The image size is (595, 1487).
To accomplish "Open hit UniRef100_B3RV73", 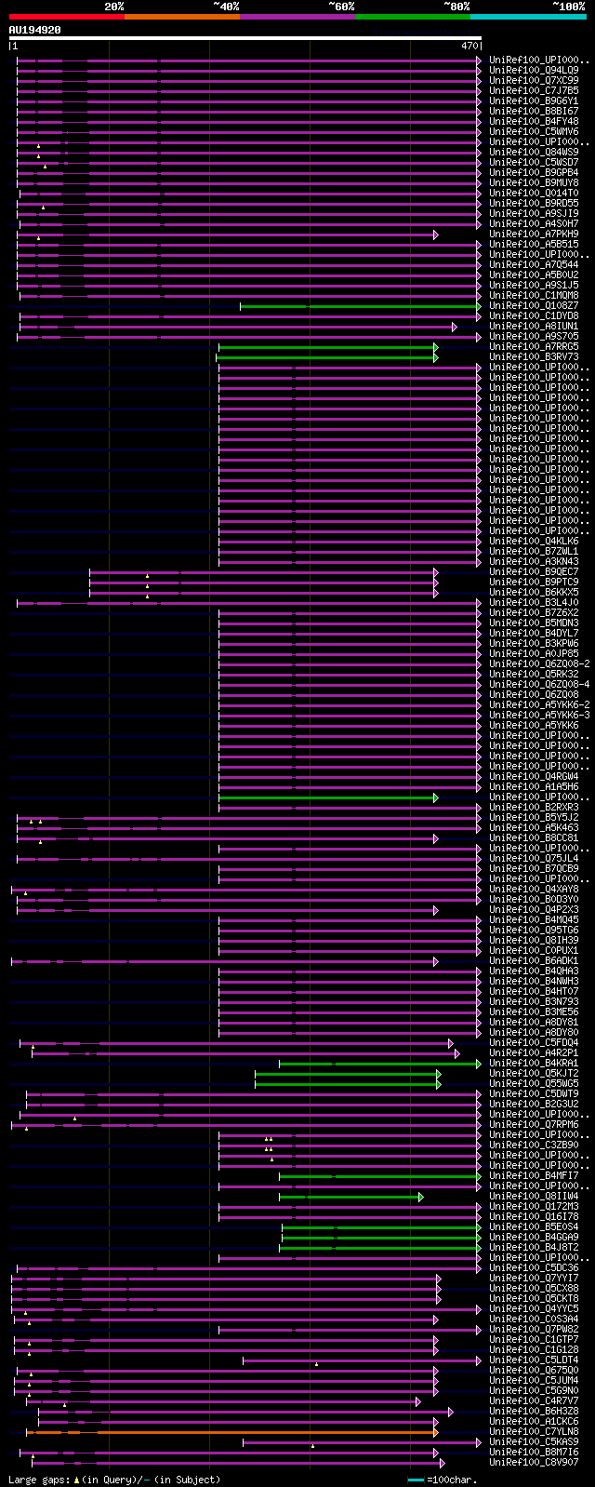I will 534,356.
